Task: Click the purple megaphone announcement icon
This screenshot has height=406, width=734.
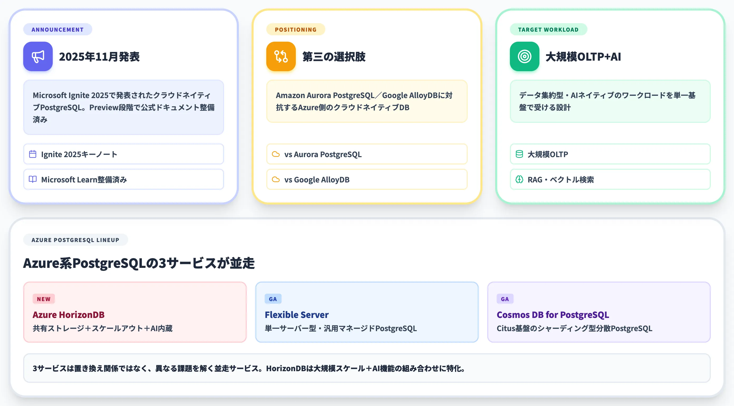Action: point(38,56)
